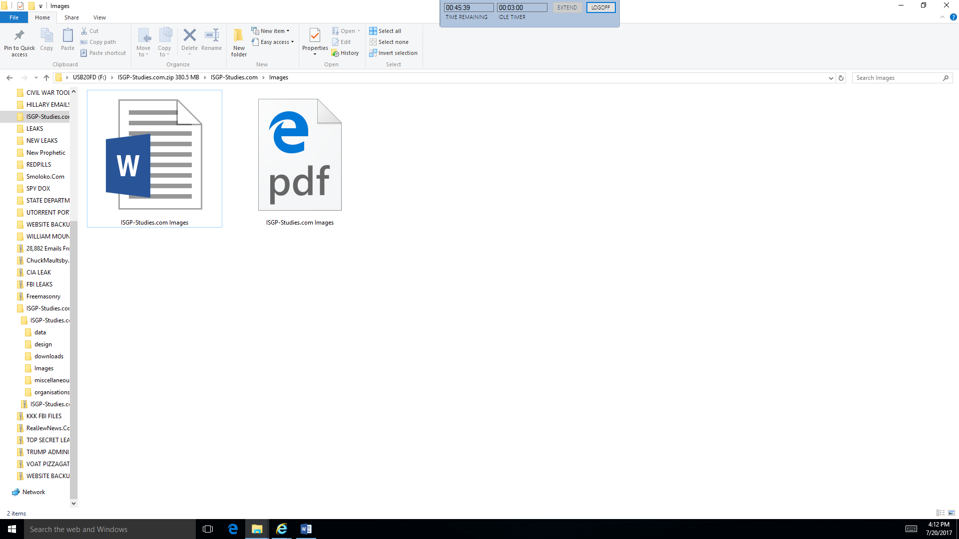Click Invert selection

(x=393, y=53)
